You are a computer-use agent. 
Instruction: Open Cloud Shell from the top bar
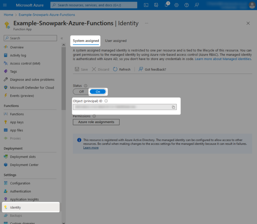(x=146, y=5)
